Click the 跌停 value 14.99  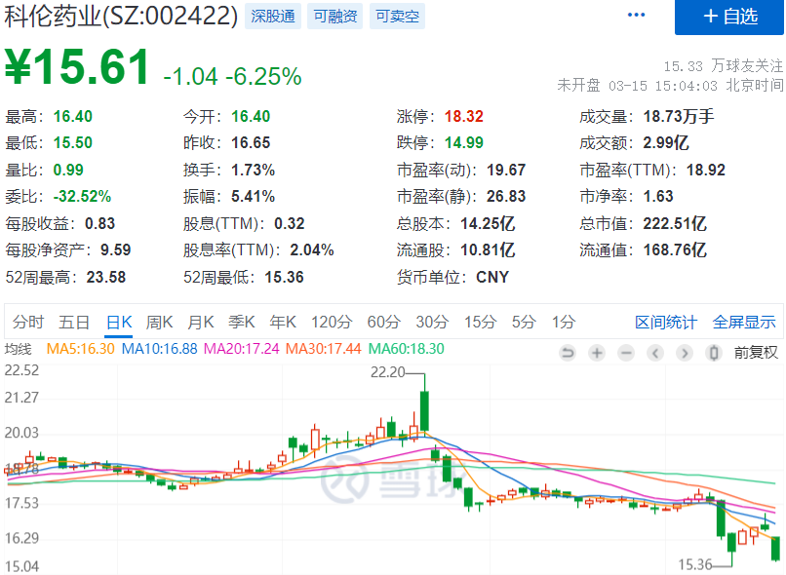464,142
